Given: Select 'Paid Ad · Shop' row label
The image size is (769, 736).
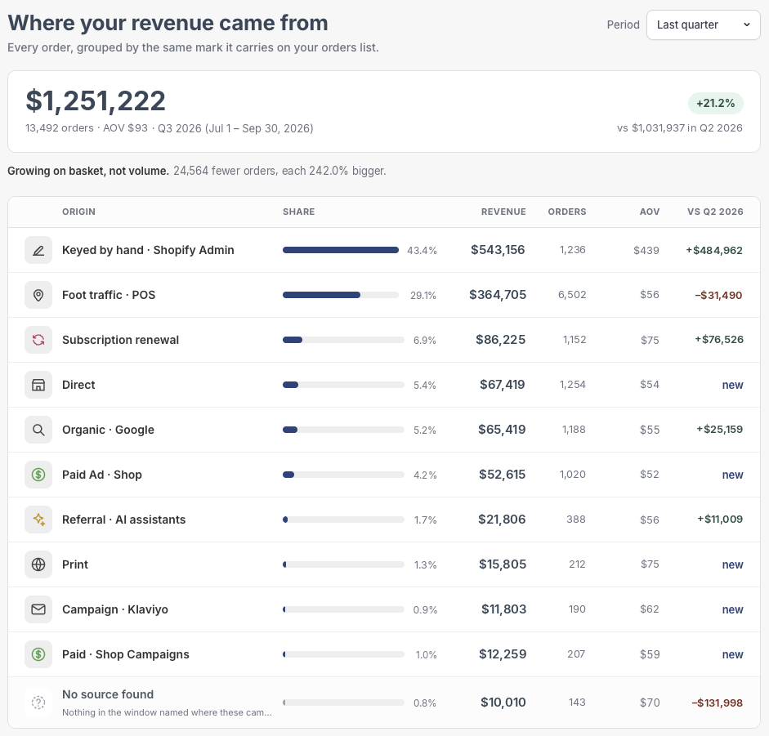Looking at the screenshot, I should click(102, 475).
